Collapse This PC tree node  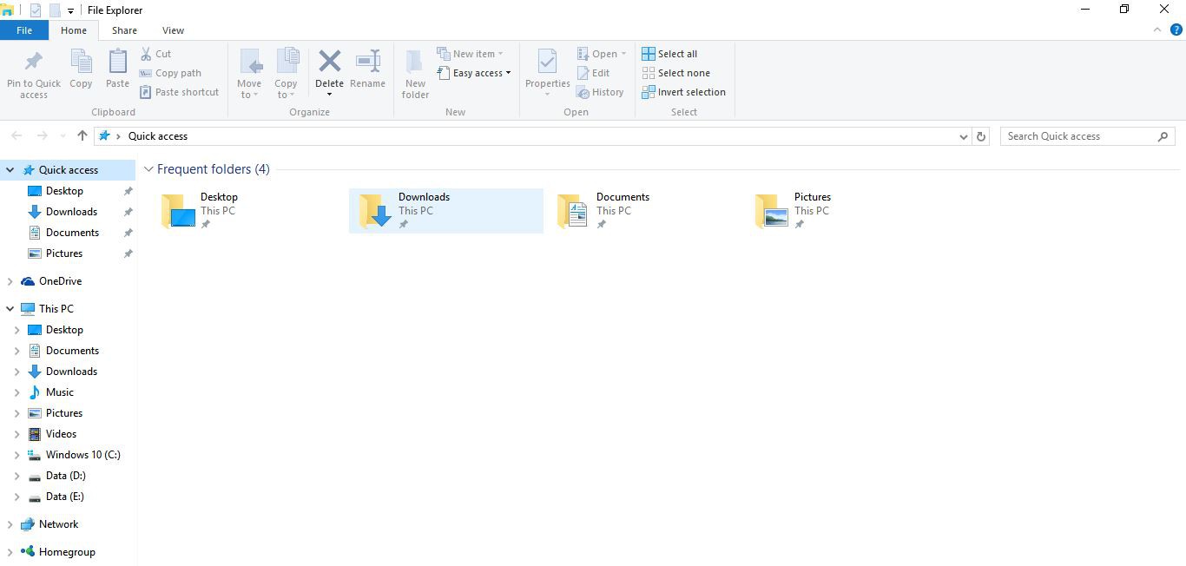(10, 309)
